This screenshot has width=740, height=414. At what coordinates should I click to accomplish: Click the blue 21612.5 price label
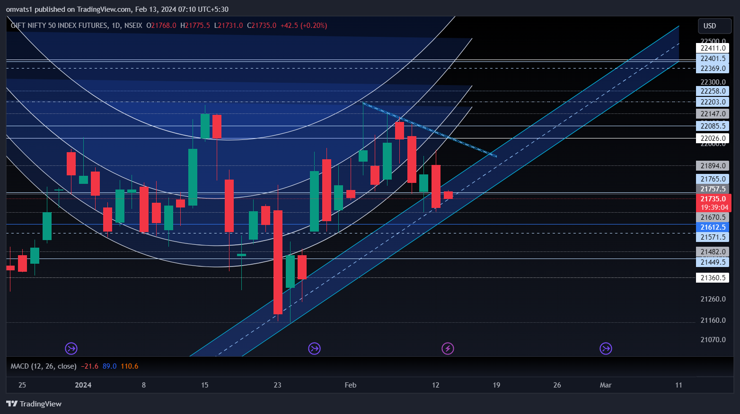click(713, 227)
